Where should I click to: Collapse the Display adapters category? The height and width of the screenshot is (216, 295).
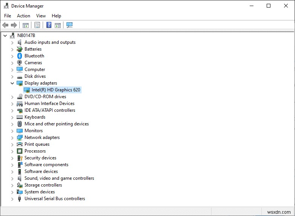12,83
